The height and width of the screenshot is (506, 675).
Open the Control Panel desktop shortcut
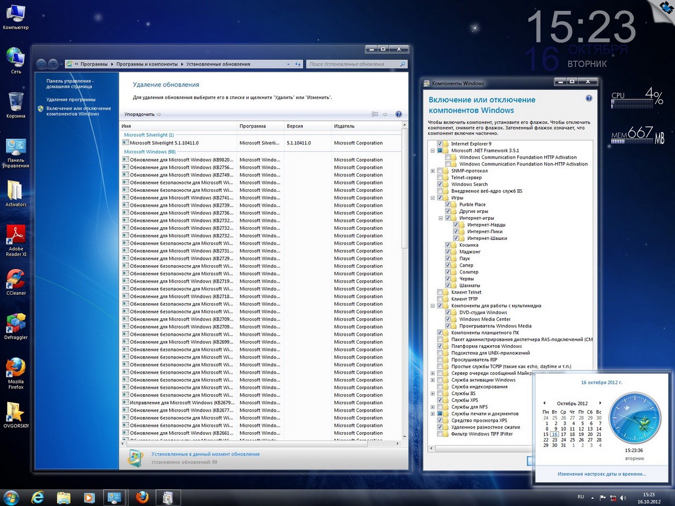coord(16,153)
